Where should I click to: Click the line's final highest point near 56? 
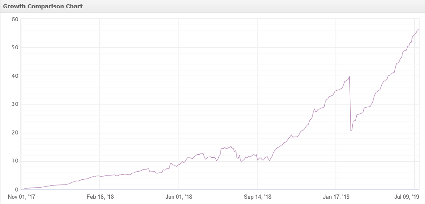[418, 29]
